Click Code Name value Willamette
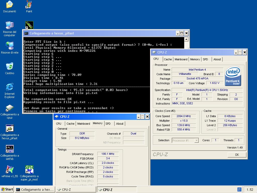The width and height of the screenshot is (257, 193). pos(185,74)
